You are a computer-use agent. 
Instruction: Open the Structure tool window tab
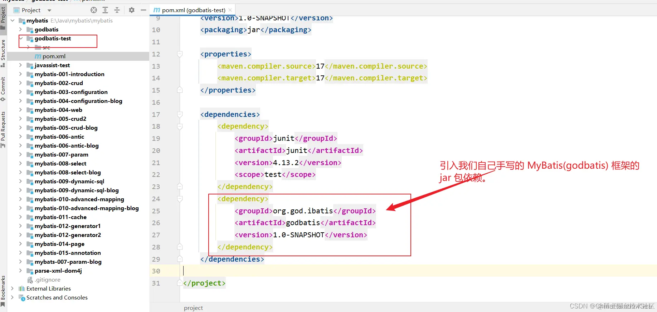pos(3,53)
